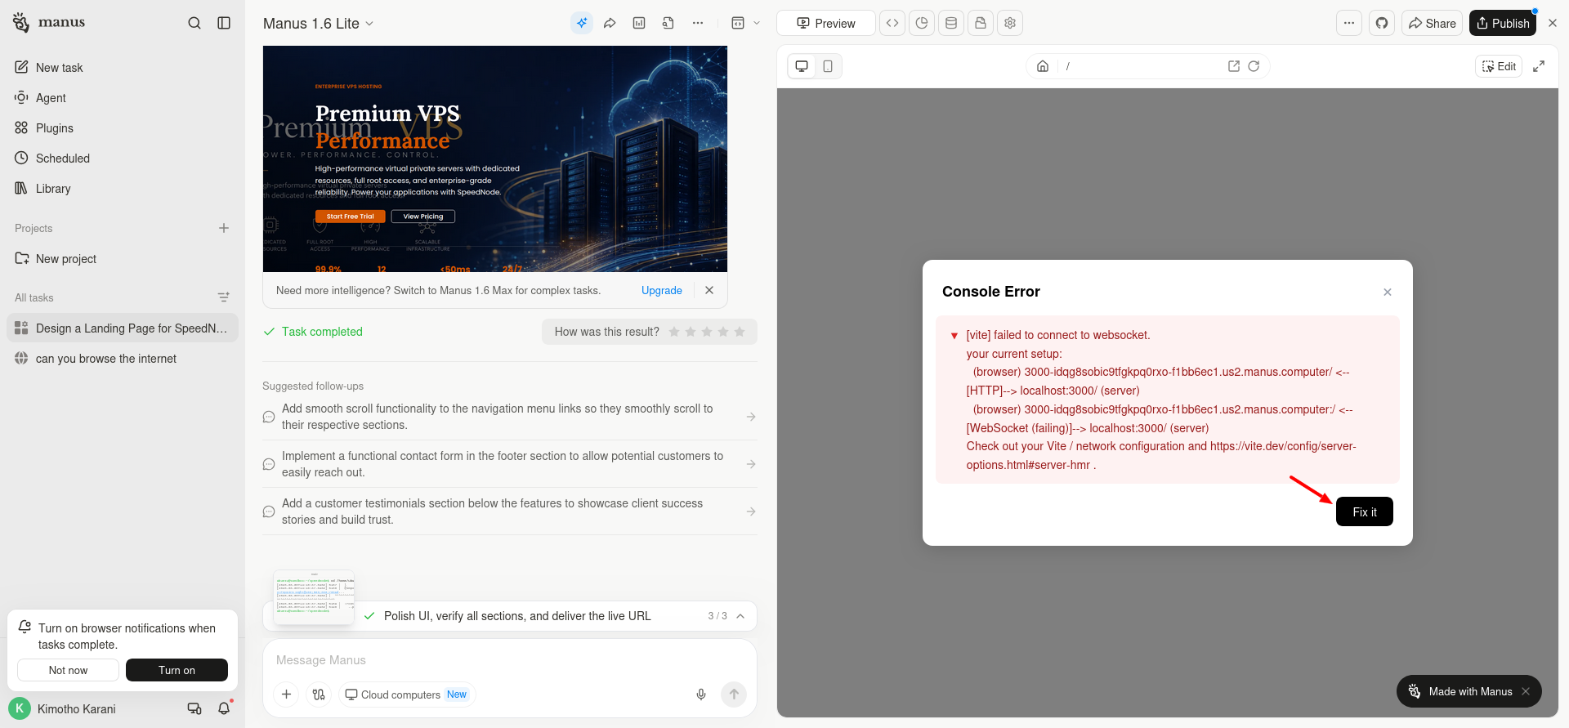1569x728 pixels.
Task: Reload the preview with the refresh icon
Action: (x=1254, y=66)
